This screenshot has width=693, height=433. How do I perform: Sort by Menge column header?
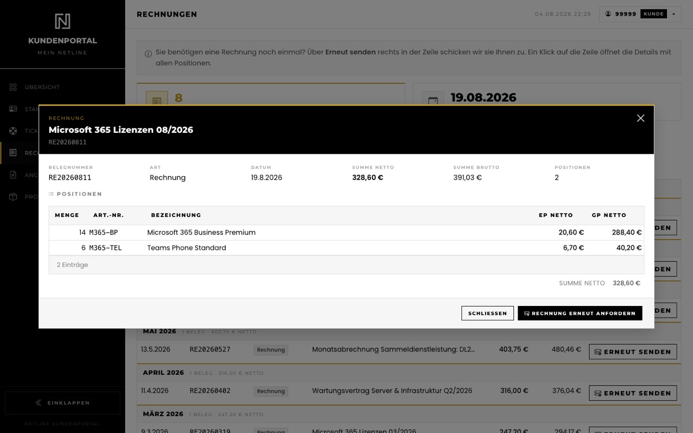coord(67,215)
